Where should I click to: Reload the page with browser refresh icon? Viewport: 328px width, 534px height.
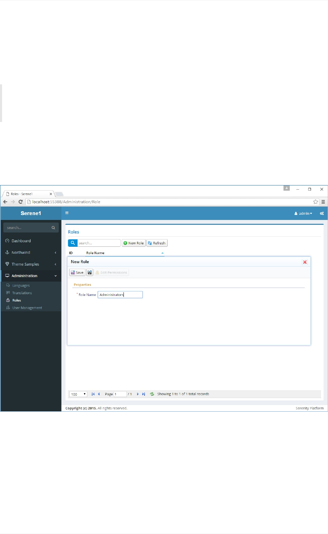coord(21,202)
